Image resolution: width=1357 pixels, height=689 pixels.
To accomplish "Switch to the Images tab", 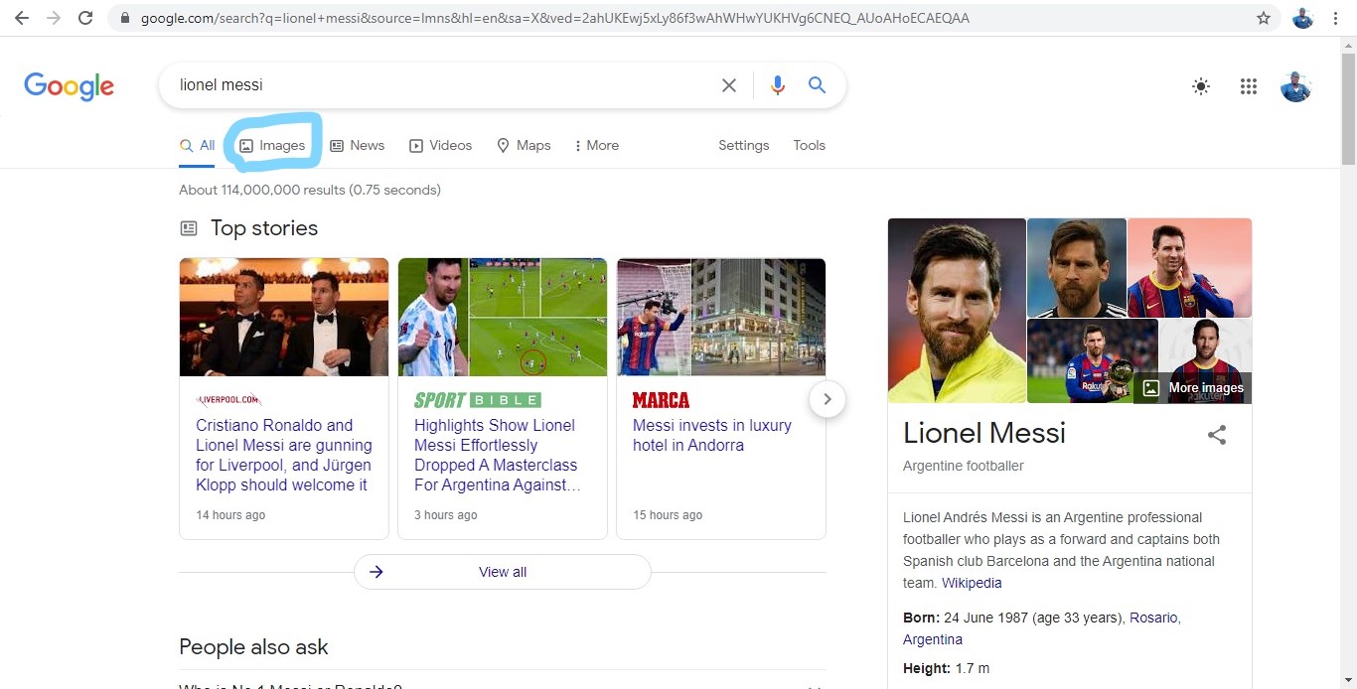I will point(273,145).
